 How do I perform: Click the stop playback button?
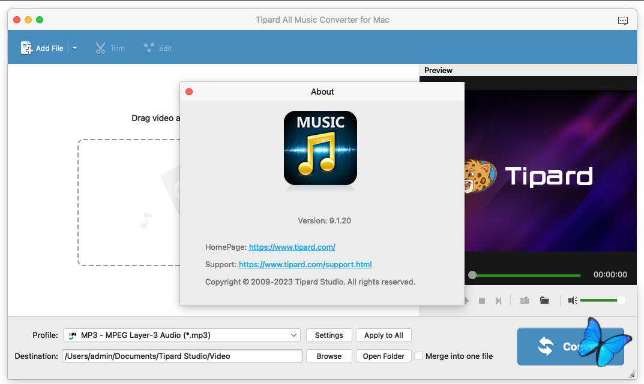[482, 301]
